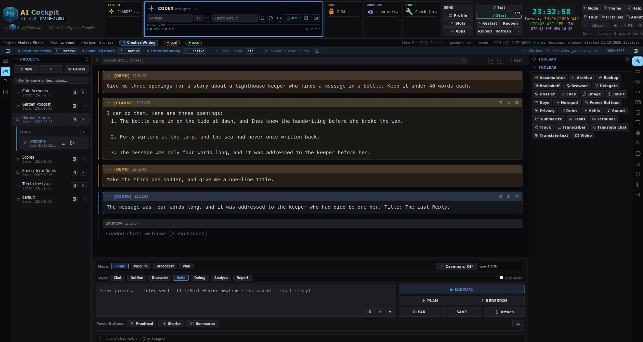Toggle the Codex power OFF switch

coord(292,18)
